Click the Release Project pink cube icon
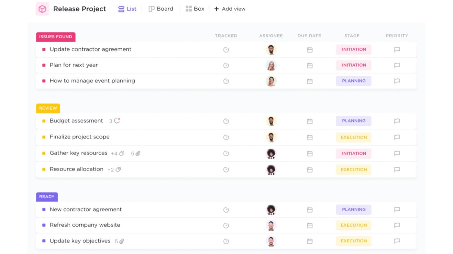453x254 pixels. click(x=42, y=9)
